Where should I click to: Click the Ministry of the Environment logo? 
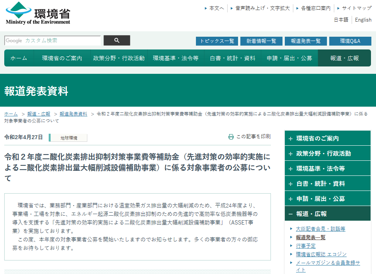tap(38, 14)
